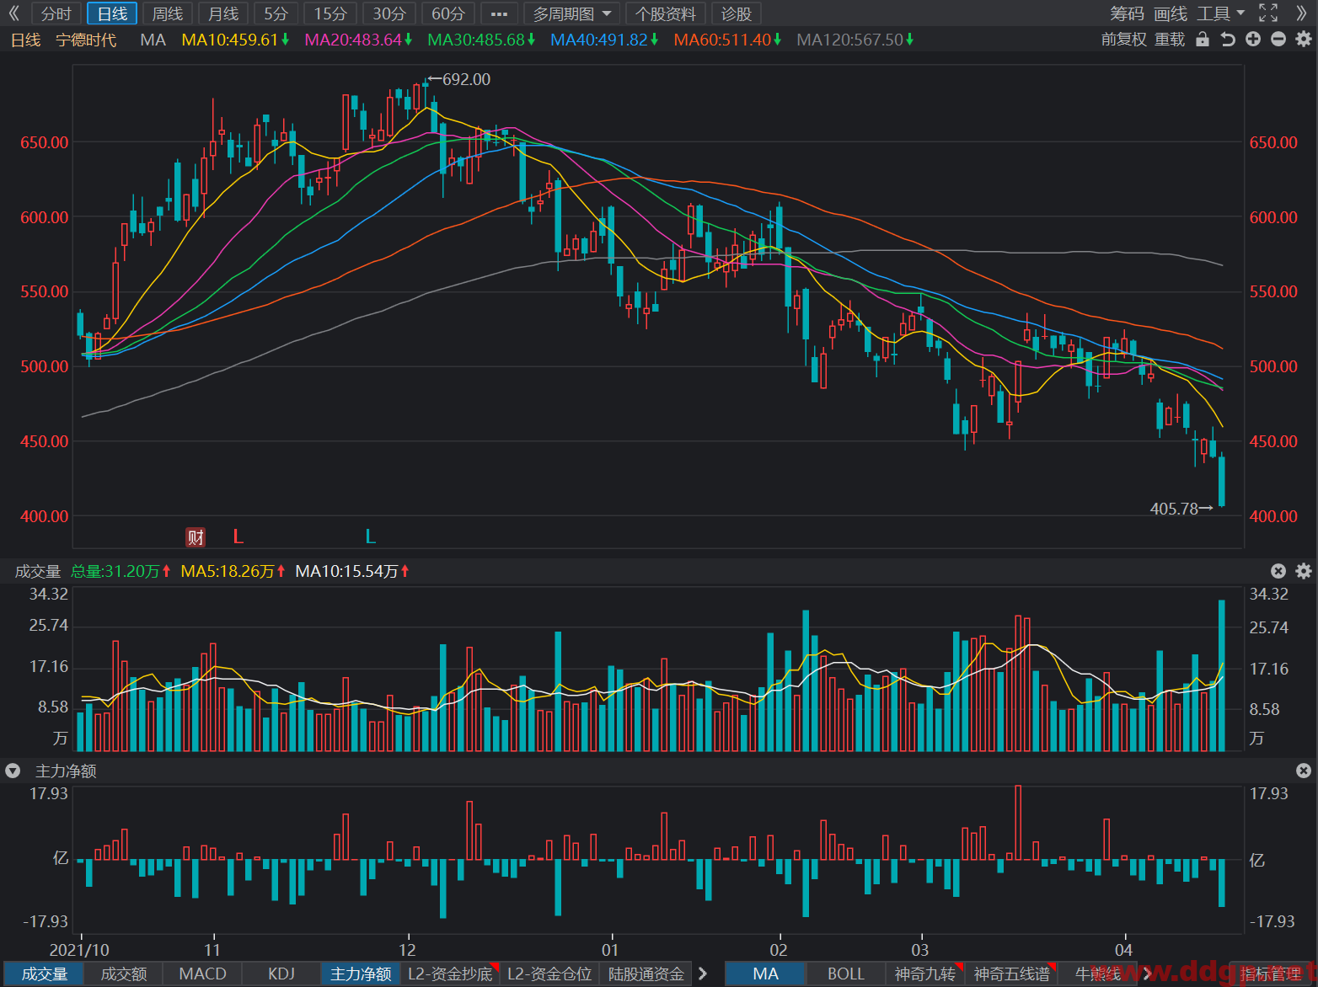The height and width of the screenshot is (987, 1318).
Task: Zoom out chart with minus icon
Action: [x=1278, y=40]
